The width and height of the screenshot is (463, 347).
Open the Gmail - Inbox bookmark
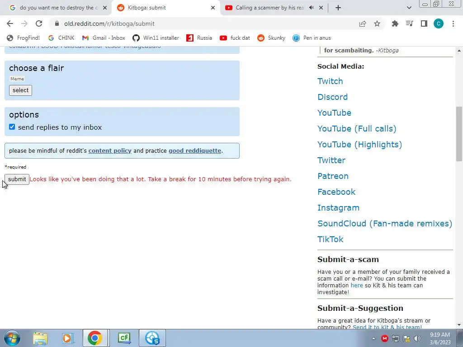click(104, 38)
